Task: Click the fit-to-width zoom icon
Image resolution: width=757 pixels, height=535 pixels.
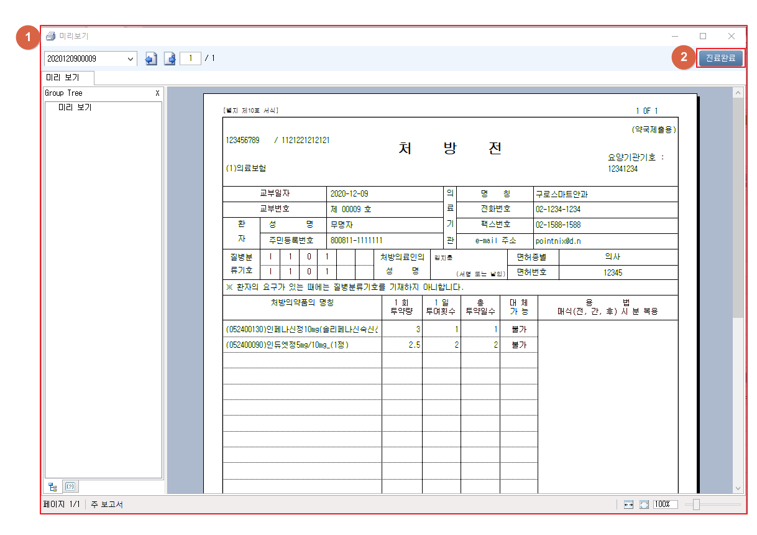Action: pyautogui.click(x=628, y=505)
